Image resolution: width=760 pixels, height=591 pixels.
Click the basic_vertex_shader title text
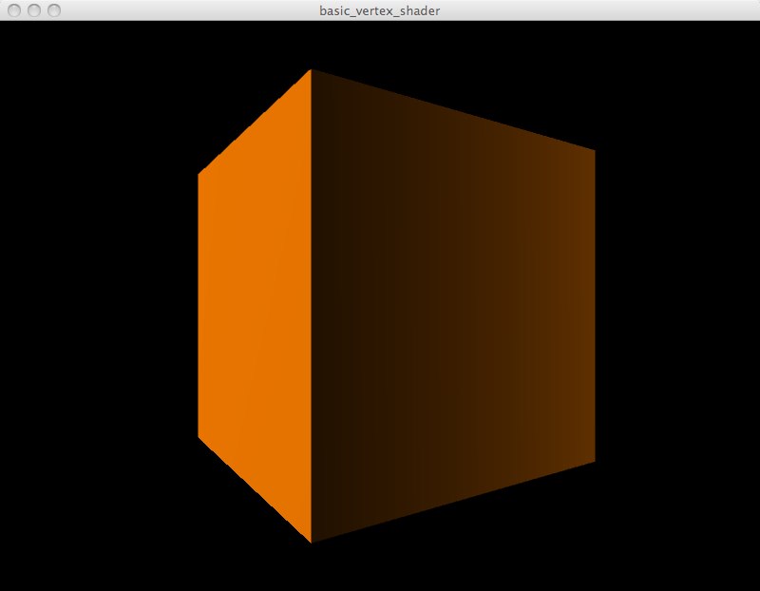tap(379, 10)
